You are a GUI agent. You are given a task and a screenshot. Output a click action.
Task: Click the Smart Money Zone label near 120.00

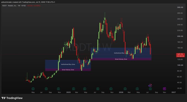click(x=121, y=59)
